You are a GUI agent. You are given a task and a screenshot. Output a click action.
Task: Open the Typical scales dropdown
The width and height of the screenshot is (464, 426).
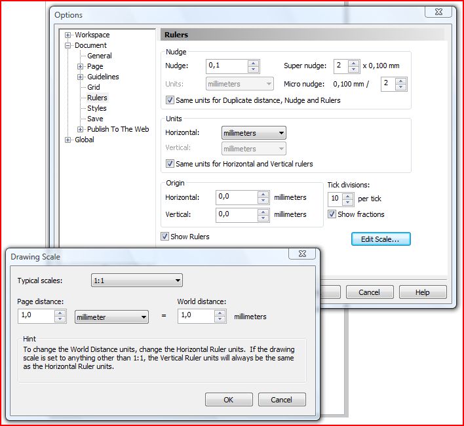tap(137, 281)
